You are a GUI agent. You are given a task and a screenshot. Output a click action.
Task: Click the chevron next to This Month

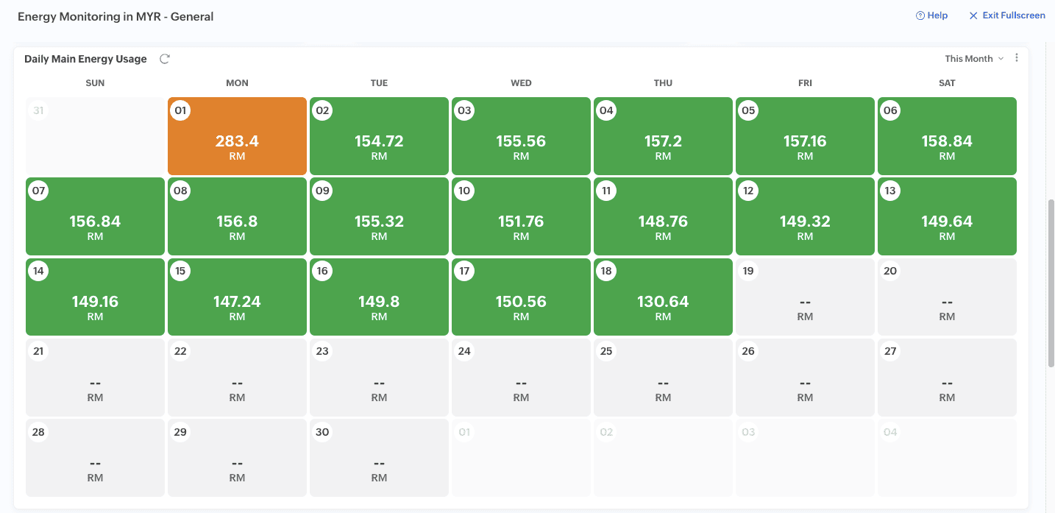[x=1001, y=59]
